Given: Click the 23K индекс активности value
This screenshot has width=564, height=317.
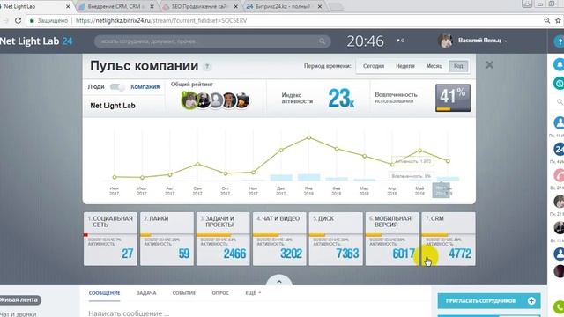Looking at the screenshot, I should 341,98.
